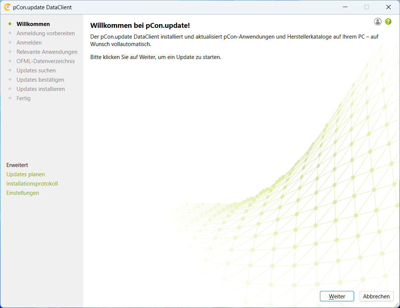Viewport: 400px width, 308px height.
Task: Select the Fertig step
Action: click(x=23, y=98)
